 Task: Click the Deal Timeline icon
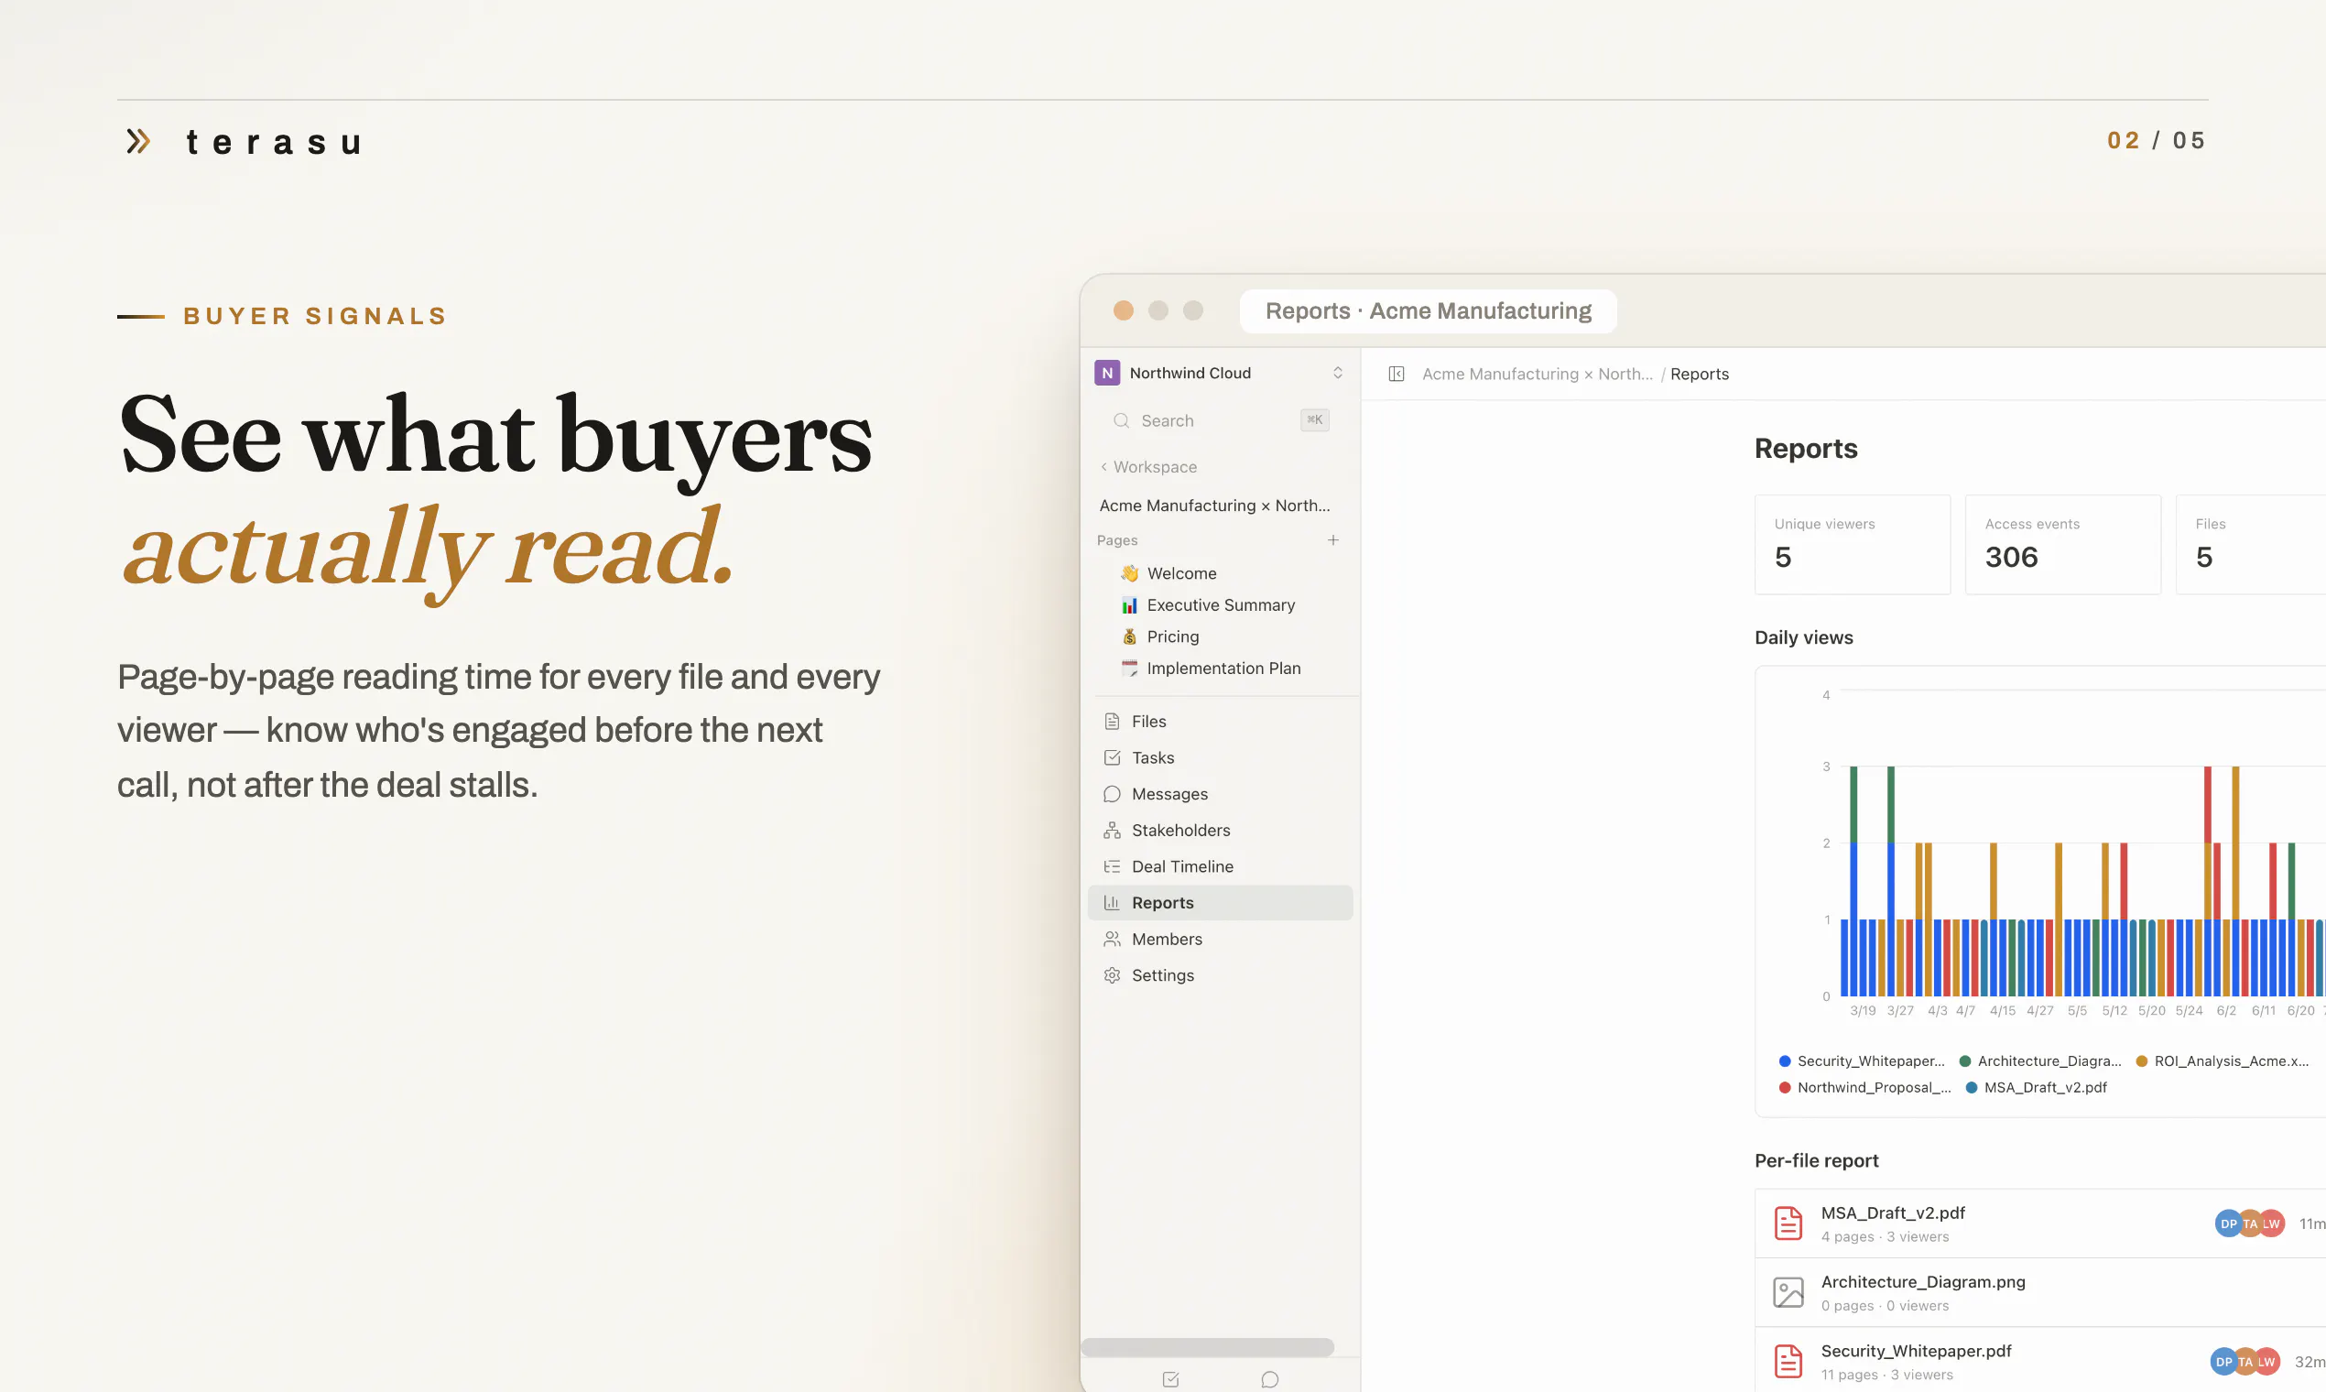1113,866
